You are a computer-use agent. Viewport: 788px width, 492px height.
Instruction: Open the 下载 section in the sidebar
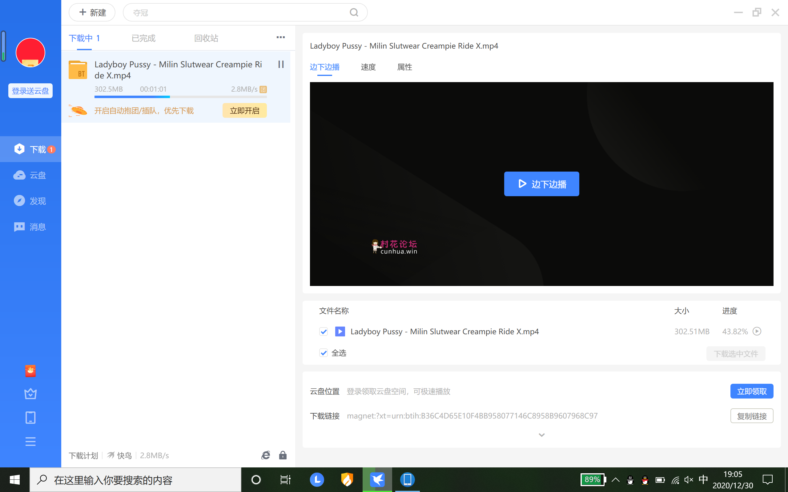tap(30, 149)
